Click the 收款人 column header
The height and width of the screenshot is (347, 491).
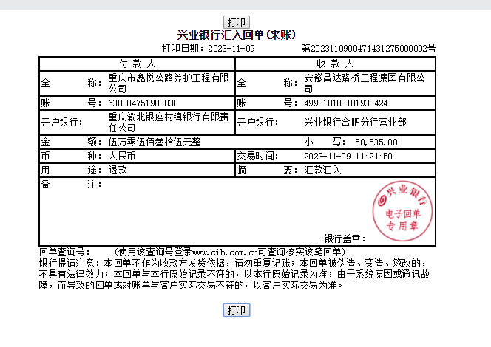click(x=334, y=63)
